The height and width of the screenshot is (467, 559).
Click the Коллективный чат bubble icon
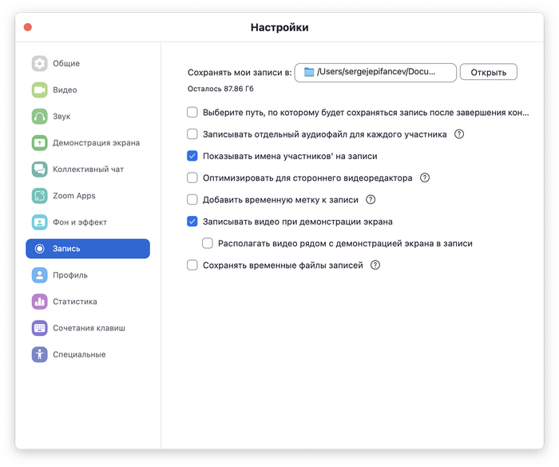(40, 170)
